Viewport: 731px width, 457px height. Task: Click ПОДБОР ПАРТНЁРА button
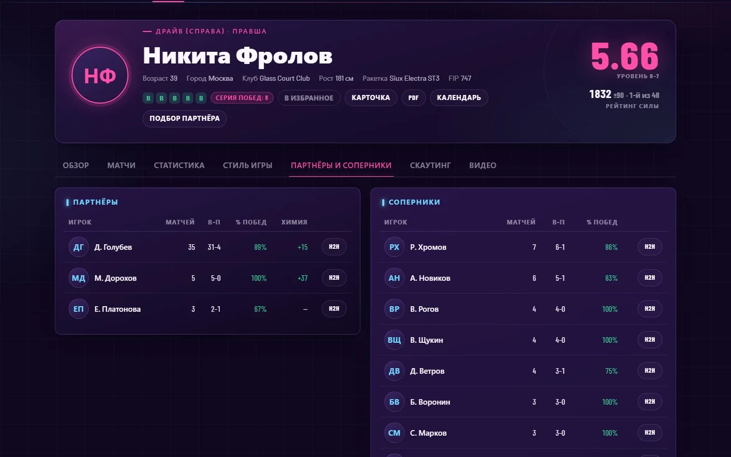click(184, 118)
